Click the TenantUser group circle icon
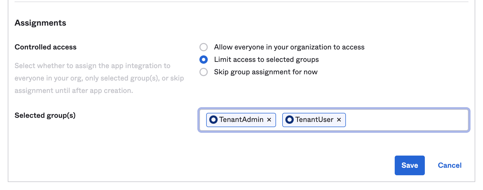The width and height of the screenshot is (483, 190). [290, 120]
